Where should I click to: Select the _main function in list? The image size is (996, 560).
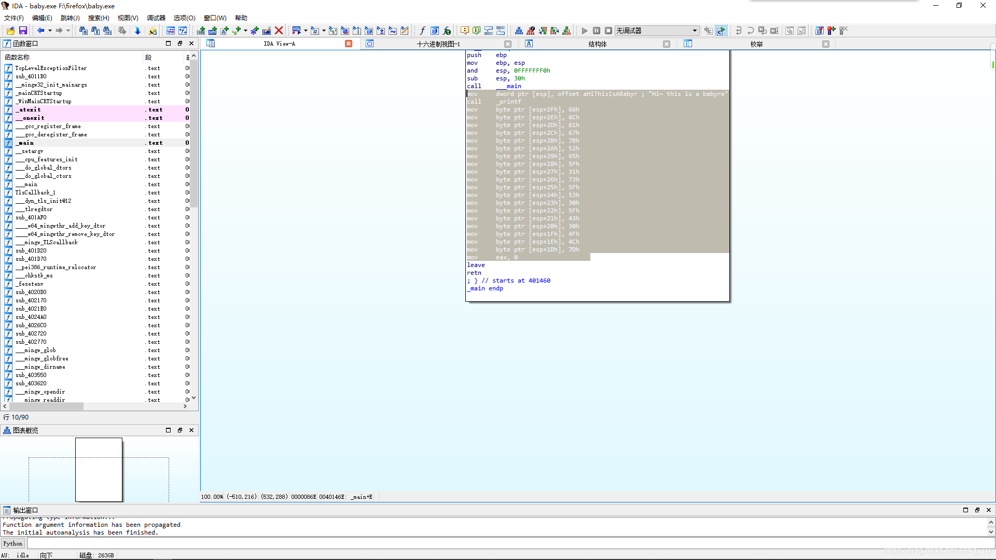tap(26, 143)
